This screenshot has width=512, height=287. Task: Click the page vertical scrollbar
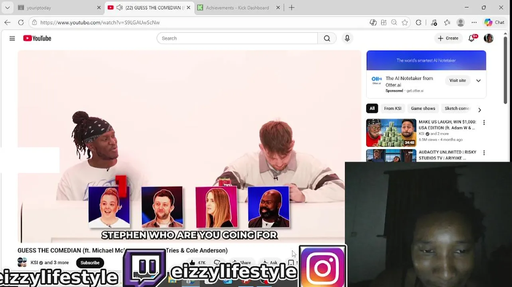[506, 70]
